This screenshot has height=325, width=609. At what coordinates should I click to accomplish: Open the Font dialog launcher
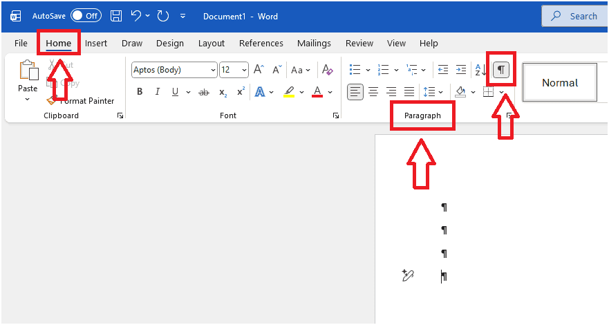tap(336, 115)
